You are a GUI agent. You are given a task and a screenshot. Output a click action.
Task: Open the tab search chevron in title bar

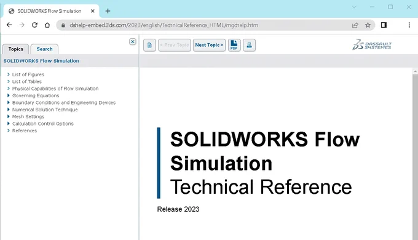[354, 7]
